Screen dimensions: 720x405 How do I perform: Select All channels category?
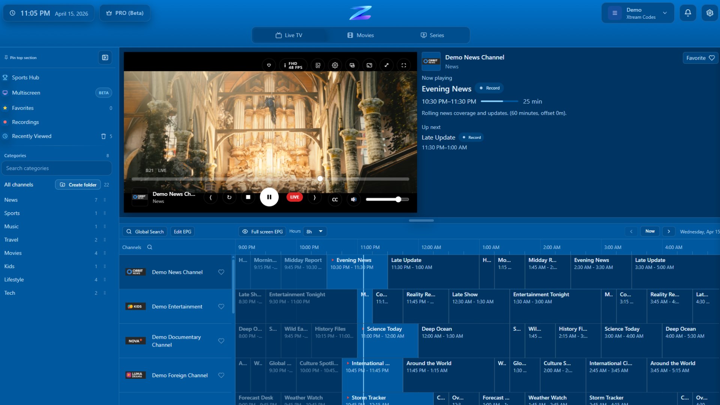click(x=19, y=185)
